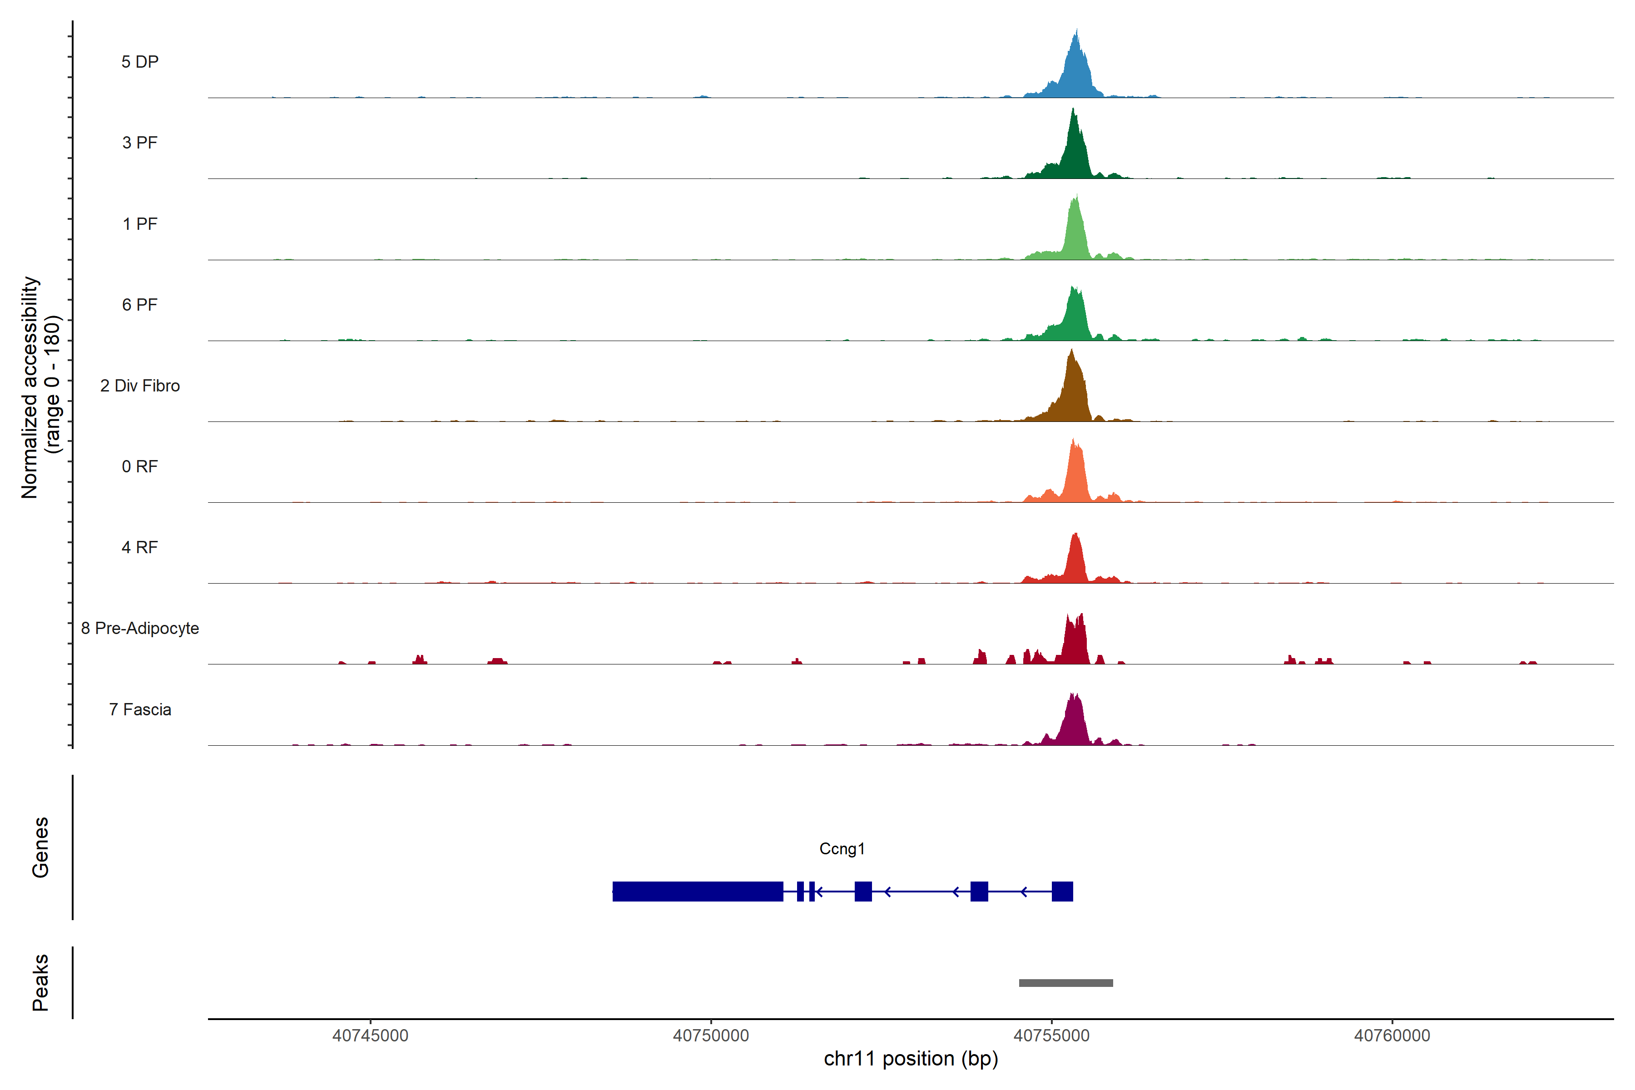Click the 40745000 axis tick label
Screen dimensions: 1635x1090
click(370, 1036)
